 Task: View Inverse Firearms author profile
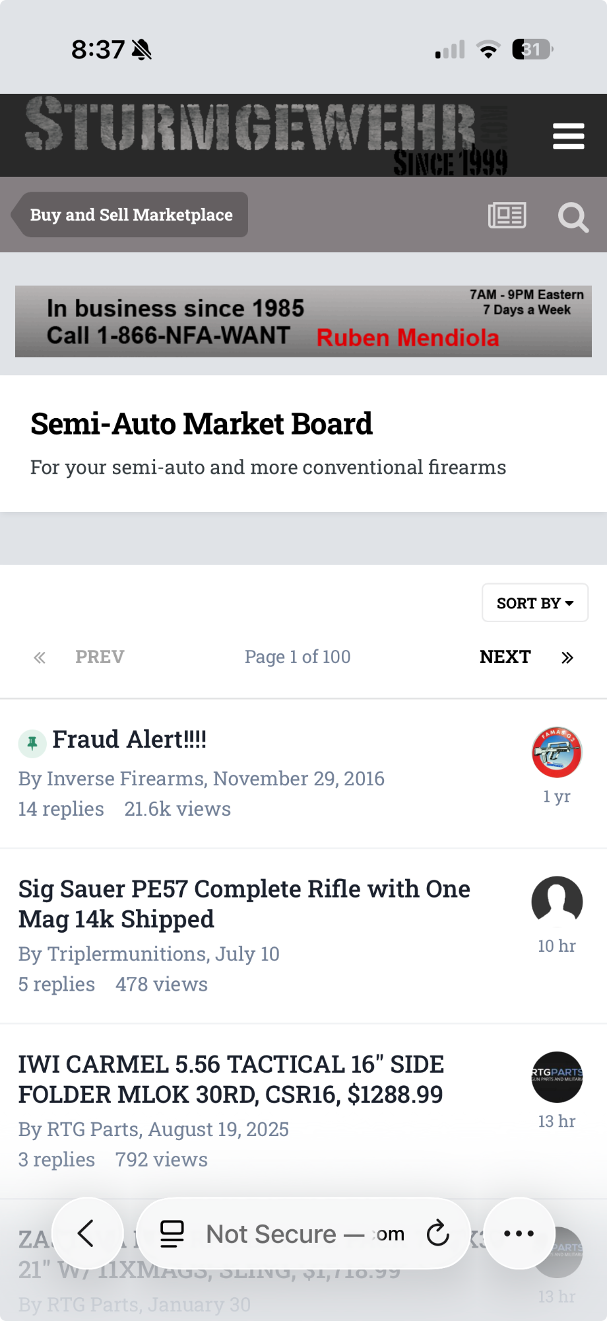tap(126, 779)
